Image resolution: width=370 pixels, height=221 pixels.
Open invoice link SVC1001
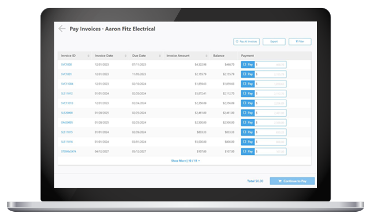(x=66, y=74)
